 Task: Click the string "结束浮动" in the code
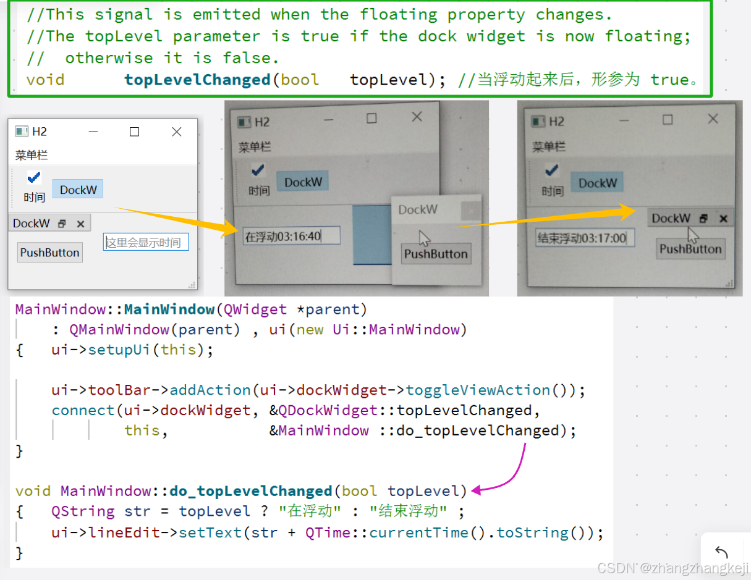click(408, 511)
